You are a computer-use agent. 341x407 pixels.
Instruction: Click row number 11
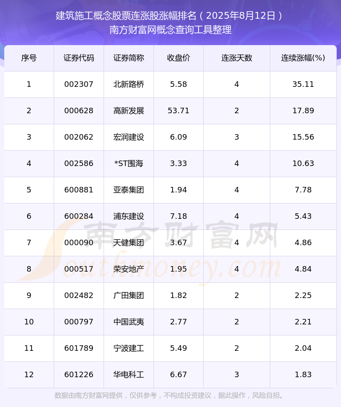[29, 348]
